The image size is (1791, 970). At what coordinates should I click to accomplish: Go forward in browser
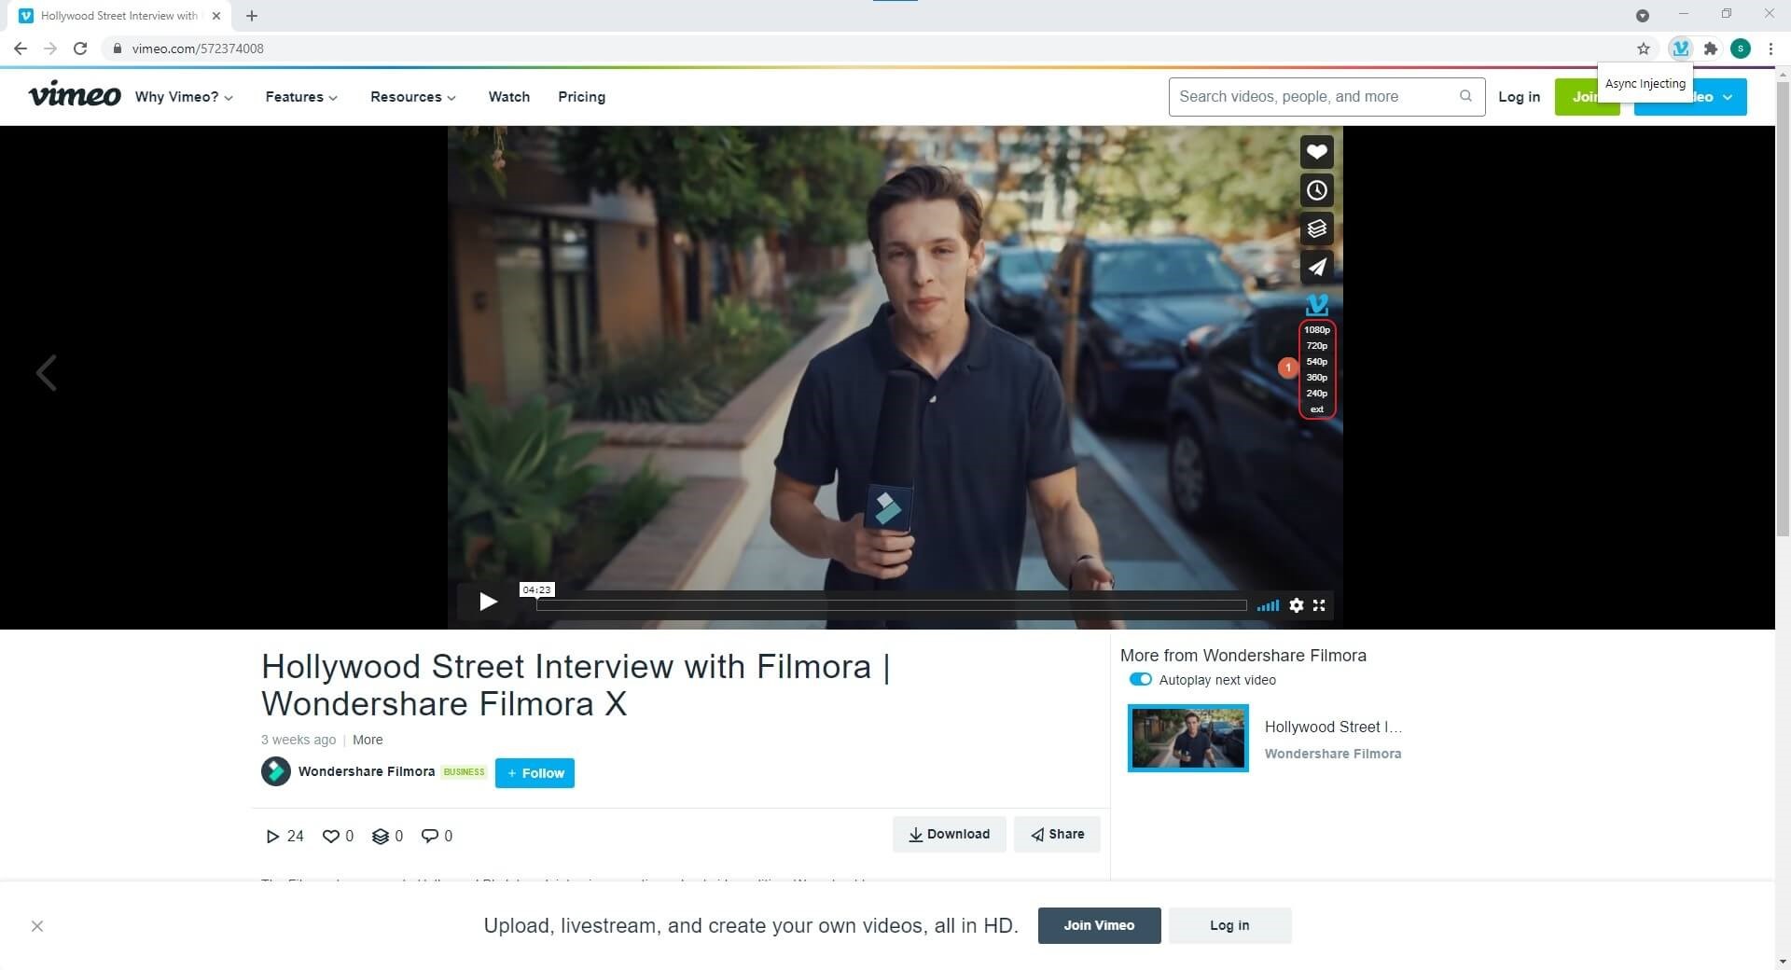point(50,48)
